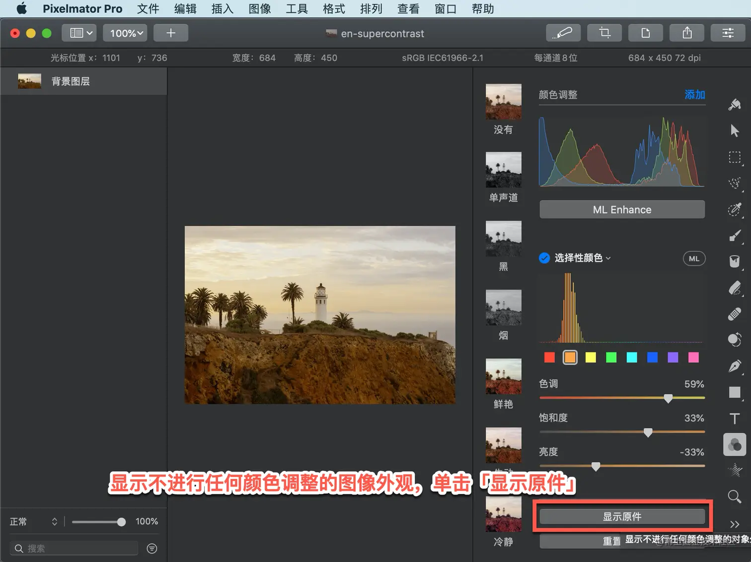Open the 文件 menu
The image size is (751, 562).
tap(148, 8)
